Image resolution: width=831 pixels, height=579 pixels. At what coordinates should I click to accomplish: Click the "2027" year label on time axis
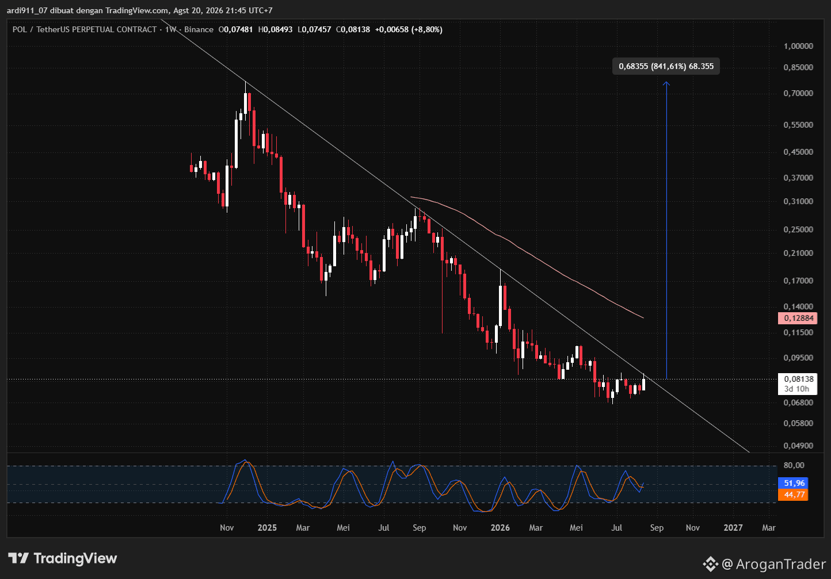tap(733, 528)
